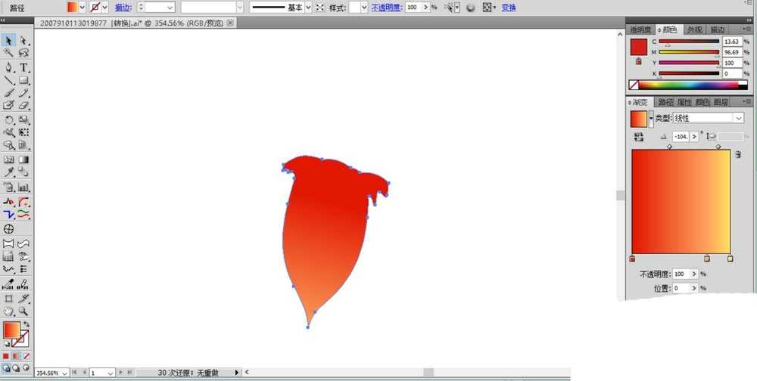Pick the Eyedropper tool
The width and height of the screenshot is (757, 381).
coord(8,172)
